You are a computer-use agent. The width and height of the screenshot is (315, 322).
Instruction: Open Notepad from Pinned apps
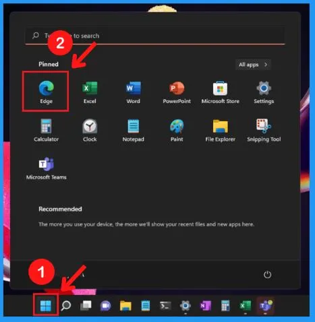[x=134, y=130]
